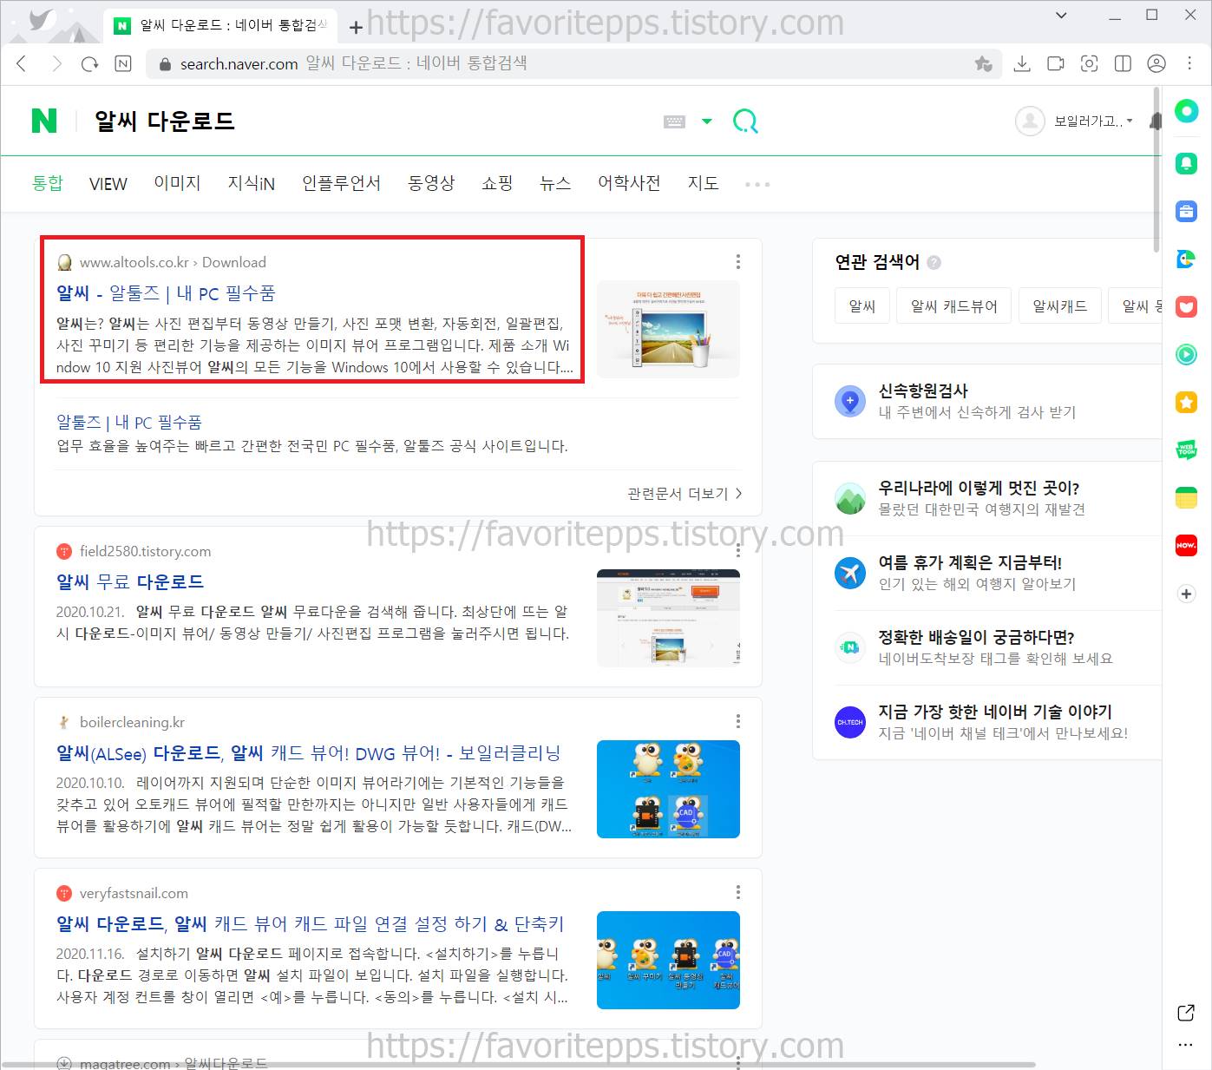Open options menu for veryfastsnail.com result
This screenshot has height=1070, width=1212.
[x=738, y=892]
